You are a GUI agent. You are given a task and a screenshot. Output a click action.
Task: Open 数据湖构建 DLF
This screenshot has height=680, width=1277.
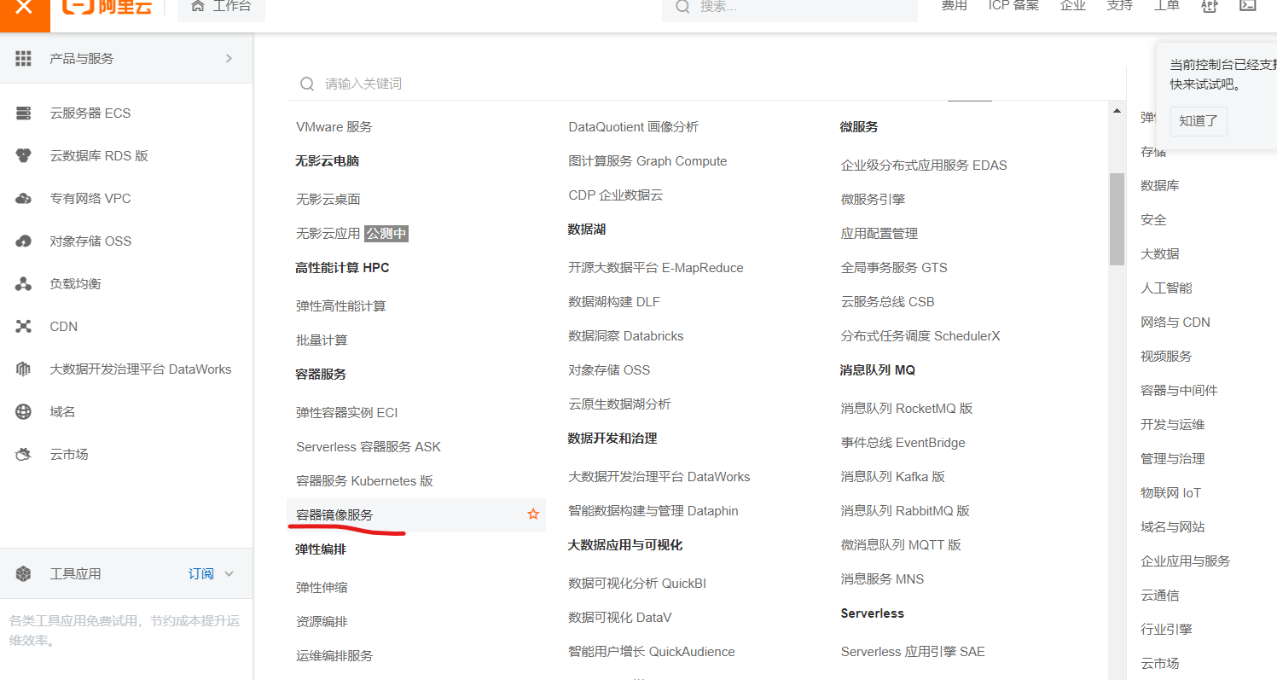[x=614, y=302]
